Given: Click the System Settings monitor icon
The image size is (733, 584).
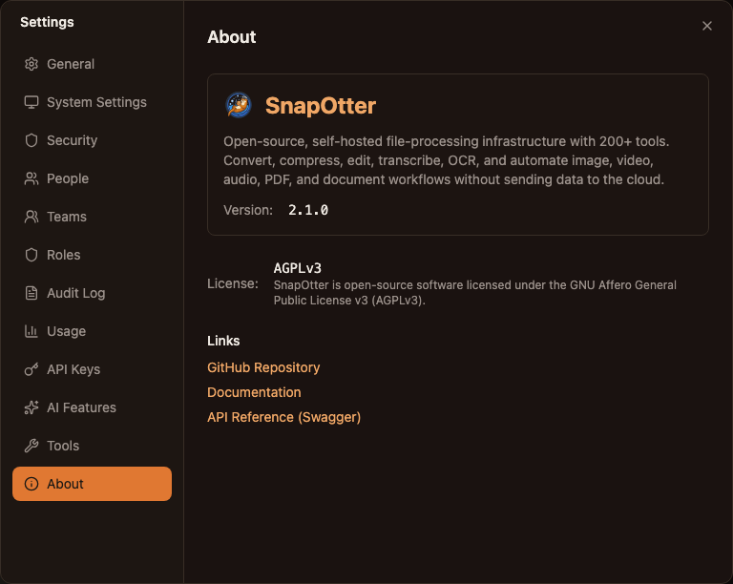Looking at the screenshot, I should click(x=31, y=102).
